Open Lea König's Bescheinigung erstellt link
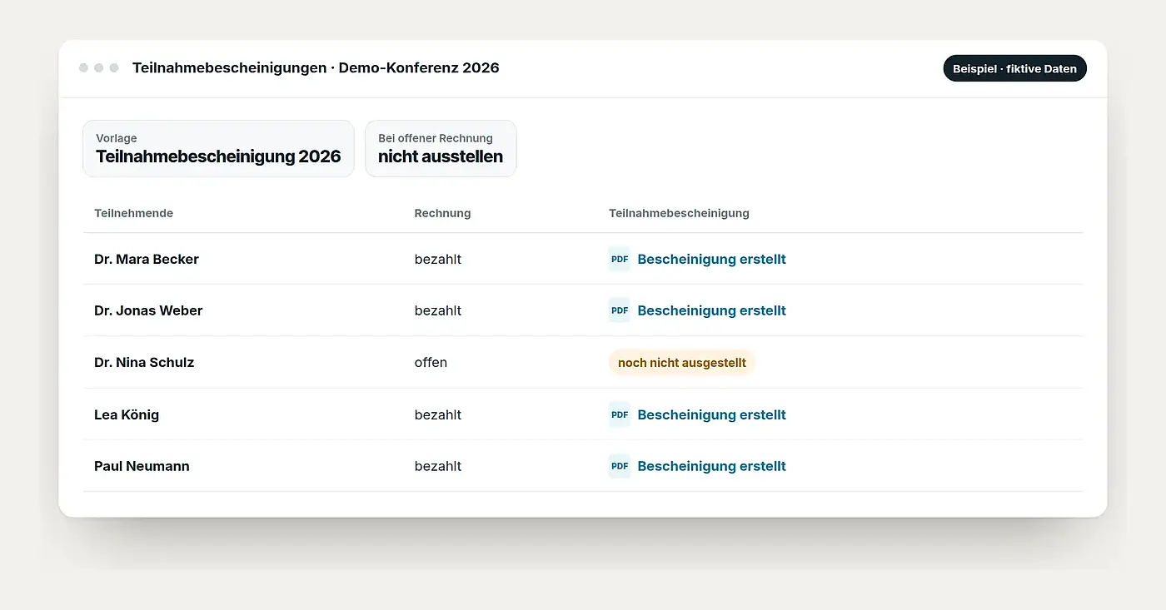This screenshot has width=1166, height=610. pyautogui.click(x=711, y=414)
